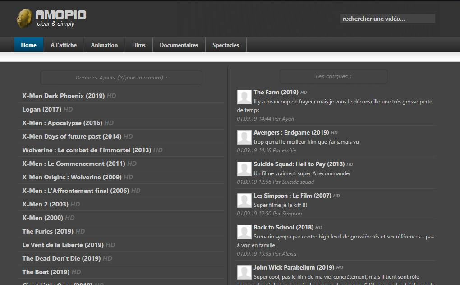Click the Suicide Squad reviewer avatar
This screenshot has height=285, width=460.
click(x=244, y=169)
